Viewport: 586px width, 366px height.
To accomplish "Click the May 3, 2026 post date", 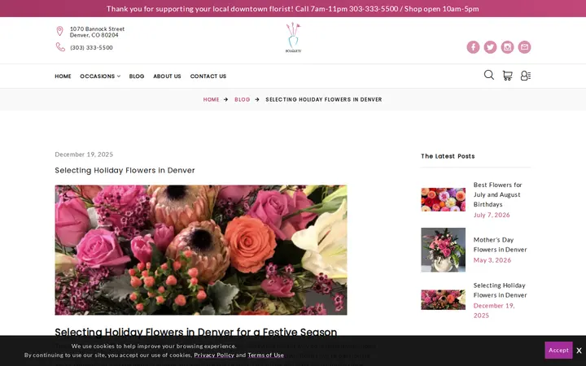I will (492, 260).
